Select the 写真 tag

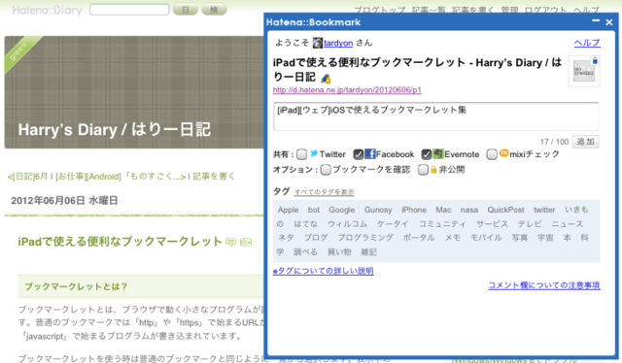(520, 238)
